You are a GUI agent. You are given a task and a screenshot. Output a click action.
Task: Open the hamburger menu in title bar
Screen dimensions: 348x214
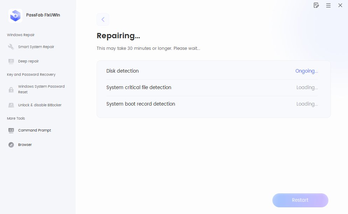tap(328, 5)
